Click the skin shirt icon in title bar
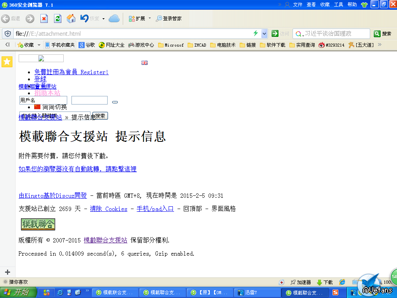The height and width of the screenshot is (298, 397). coord(364,5)
